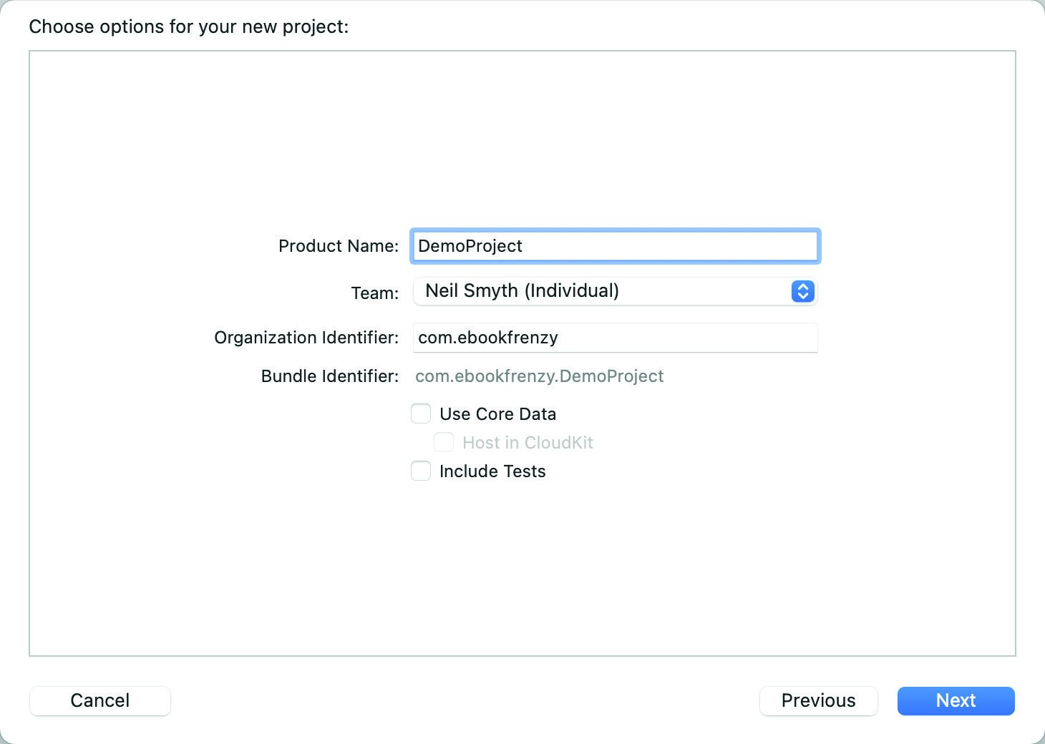This screenshot has width=1045, height=744.
Task: Click the 'Team:' label
Action: click(x=375, y=293)
